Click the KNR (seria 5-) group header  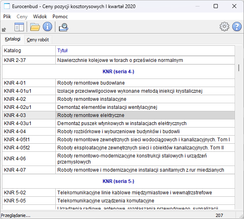[118, 181]
